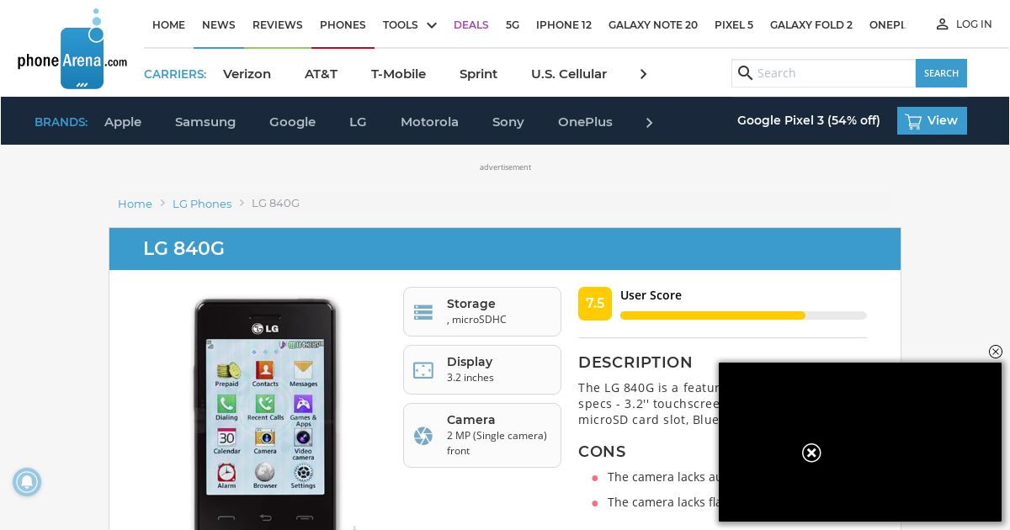
Task: Open the Apple brand page
Action: (123, 122)
